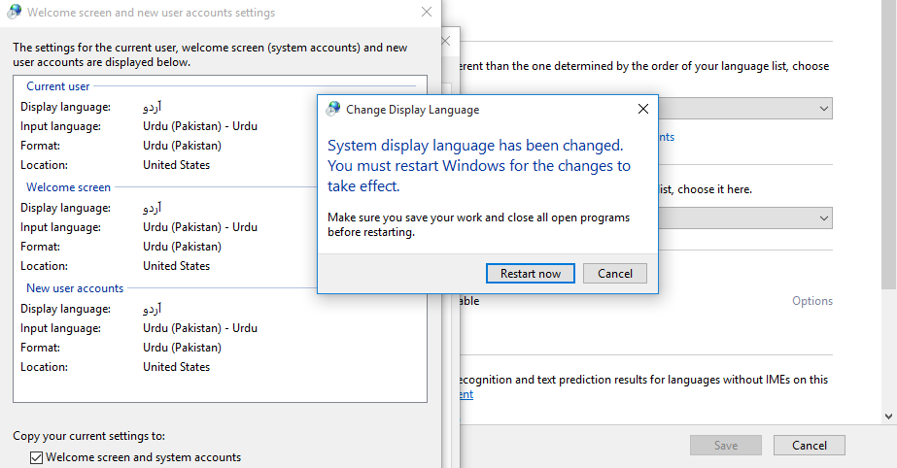
Task: Click the globe icon in Change Display Language title
Action: coord(333,109)
